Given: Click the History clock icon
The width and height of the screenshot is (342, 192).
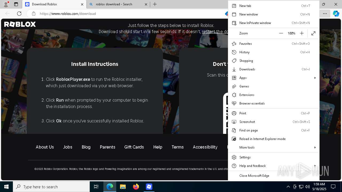Looking at the screenshot, I should point(234,52).
